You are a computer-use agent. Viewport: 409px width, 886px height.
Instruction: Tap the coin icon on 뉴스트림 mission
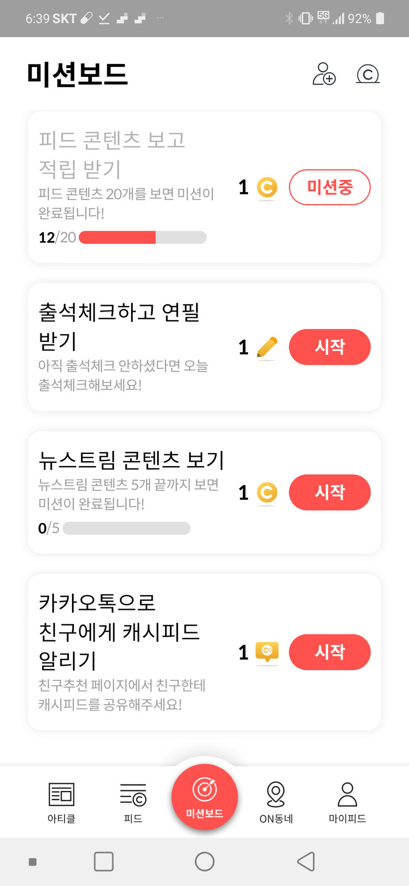267,492
